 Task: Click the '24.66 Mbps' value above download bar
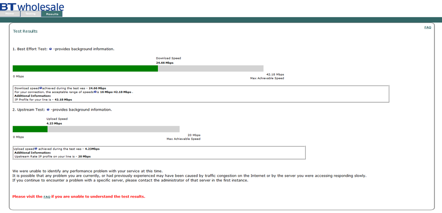(x=165, y=63)
